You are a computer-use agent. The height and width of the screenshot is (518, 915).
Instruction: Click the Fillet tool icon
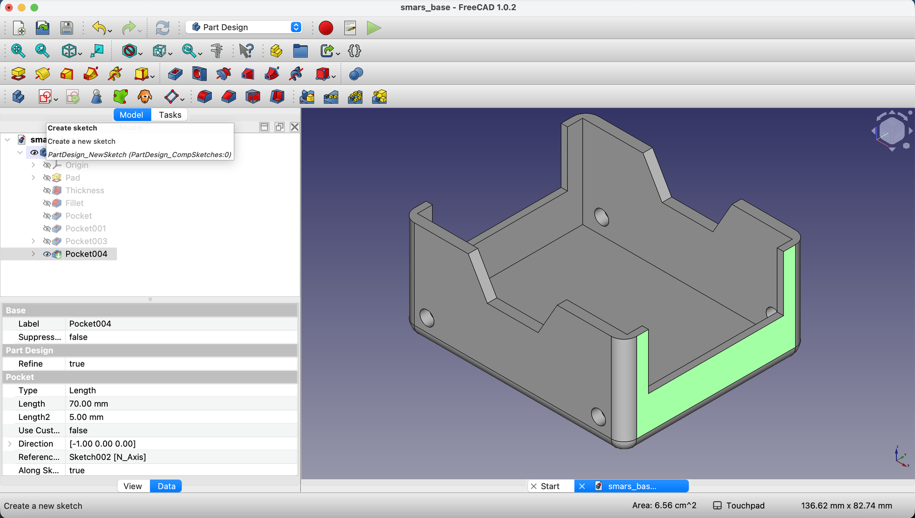pos(204,97)
